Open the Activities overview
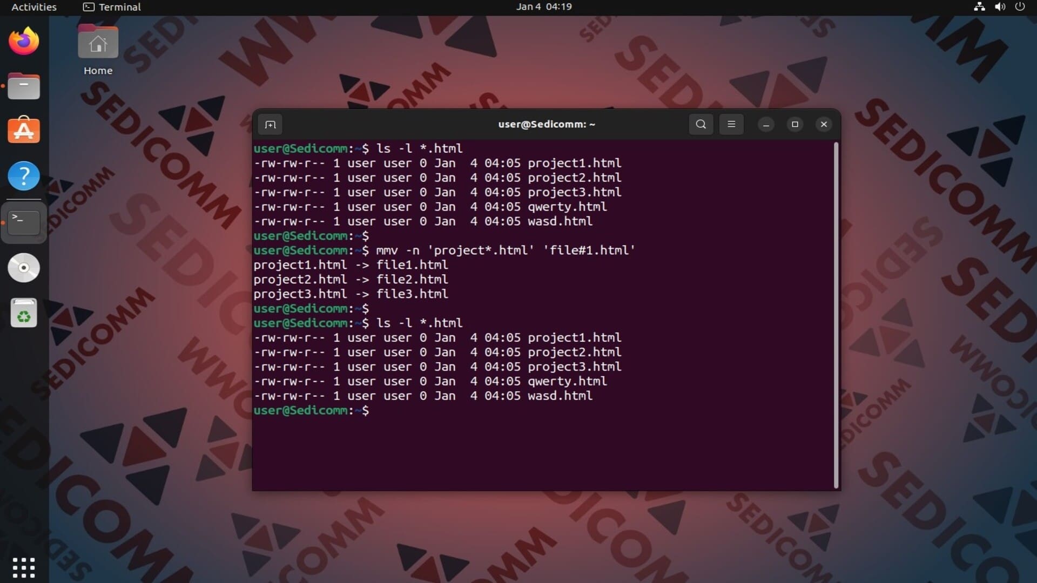 [x=33, y=7]
